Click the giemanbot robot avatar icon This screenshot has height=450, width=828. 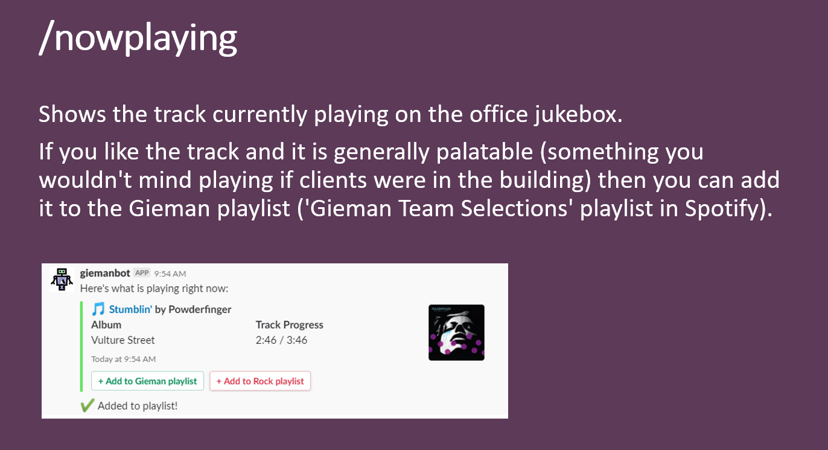(62, 280)
